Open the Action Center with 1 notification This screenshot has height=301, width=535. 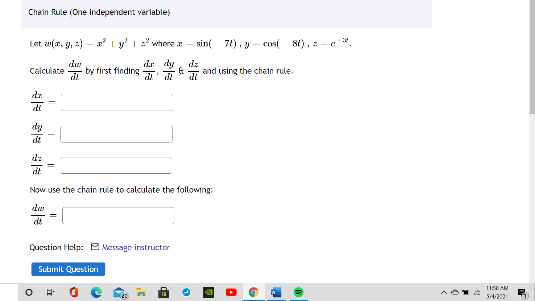pos(522,292)
